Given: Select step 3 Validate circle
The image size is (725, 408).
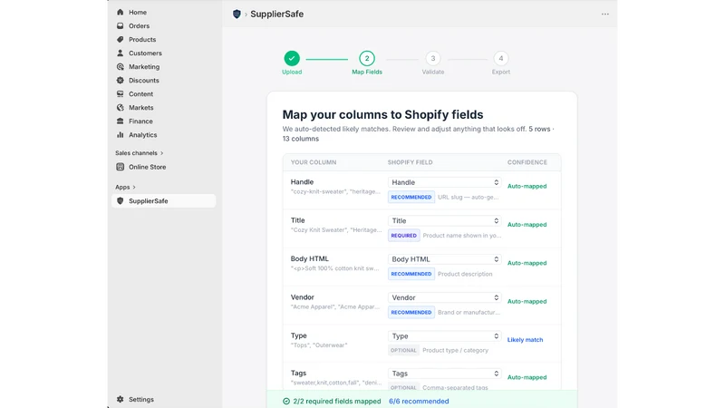Looking at the screenshot, I should coord(433,58).
